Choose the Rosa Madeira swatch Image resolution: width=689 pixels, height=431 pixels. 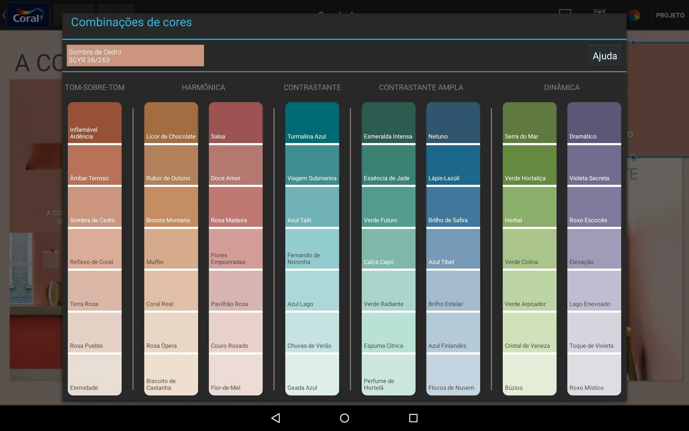pos(235,207)
